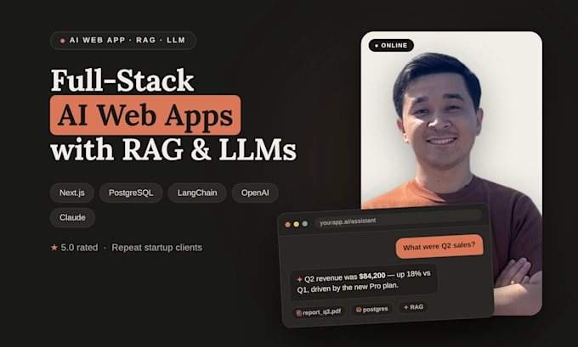The width and height of the screenshot is (578, 347).
Task: Click the yellow window dot in mock browser
Action: [297, 224]
